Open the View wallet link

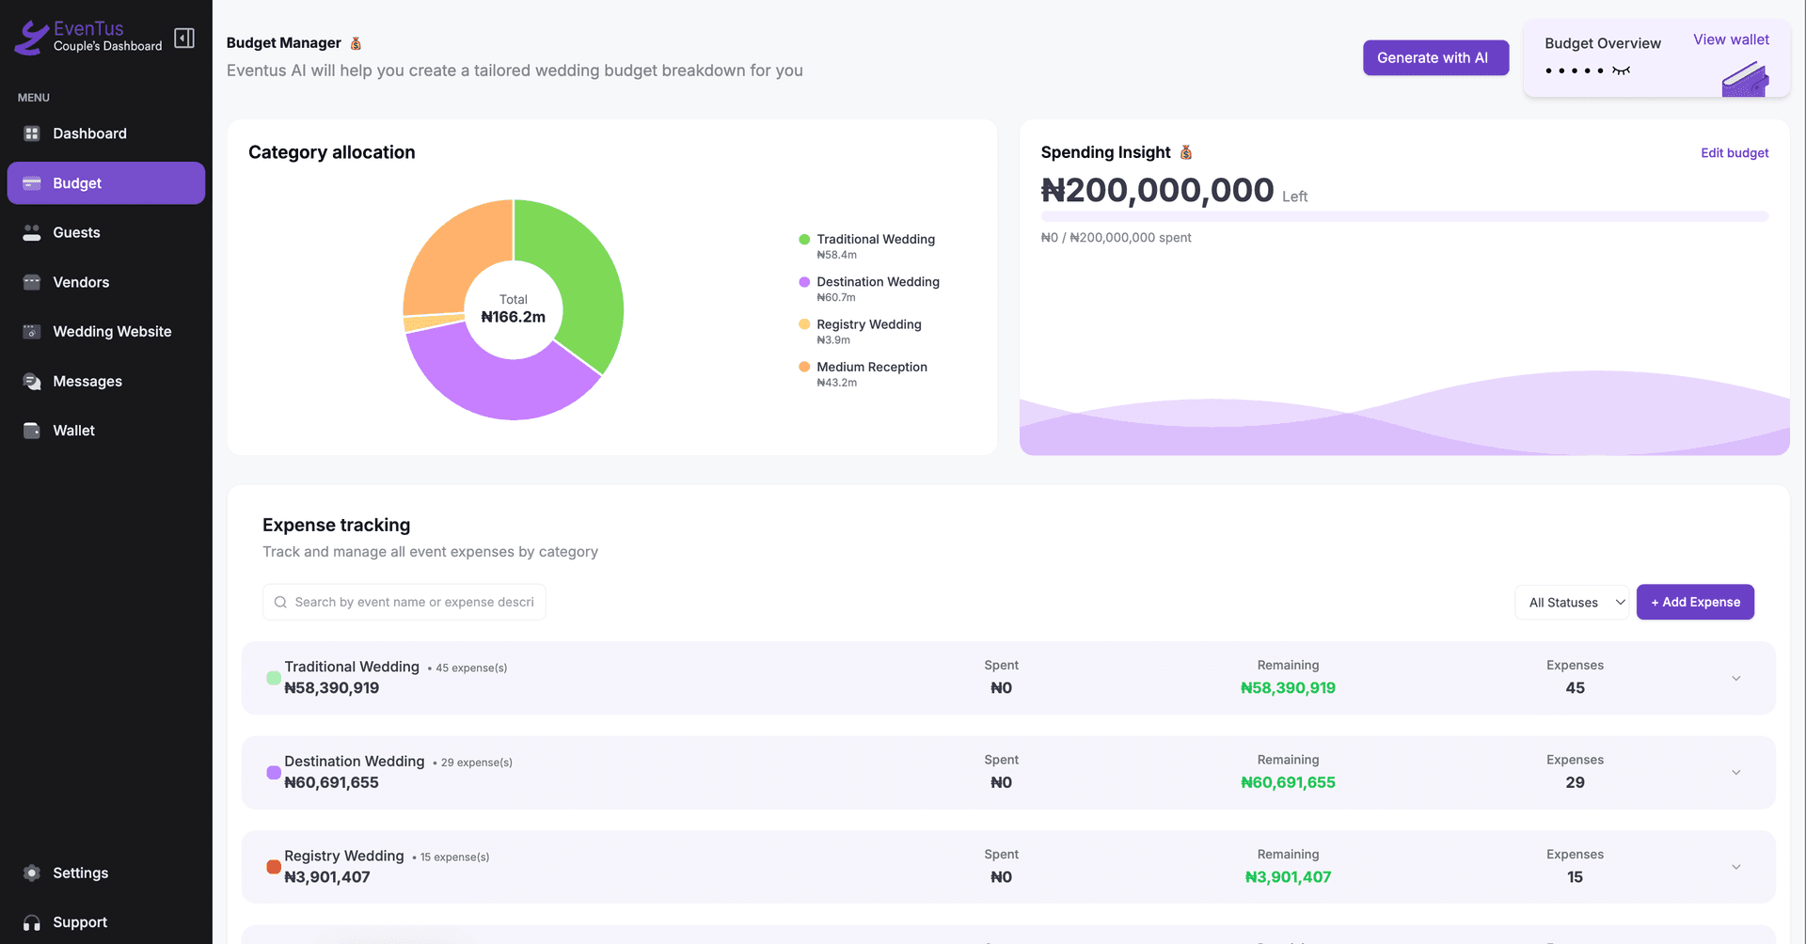pyautogui.click(x=1731, y=39)
